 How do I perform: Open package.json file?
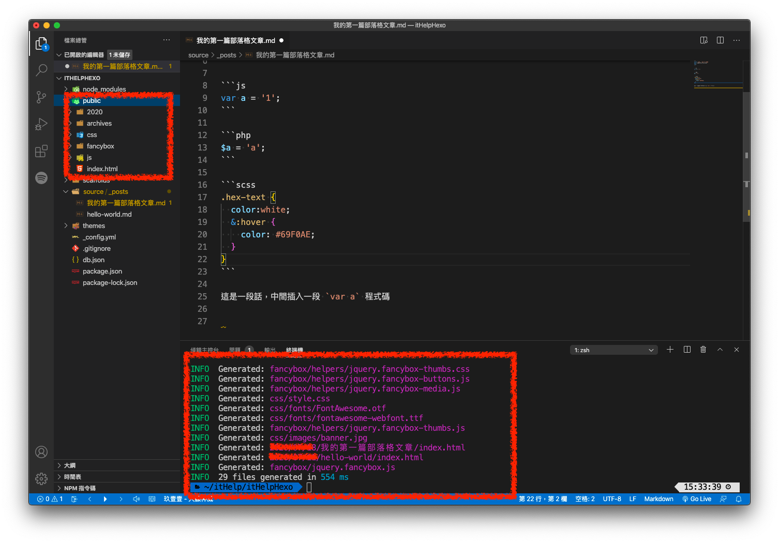pyautogui.click(x=117, y=271)
